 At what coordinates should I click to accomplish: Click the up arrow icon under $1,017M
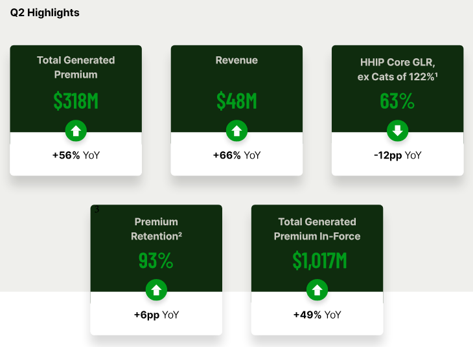(x=317, y=290)
